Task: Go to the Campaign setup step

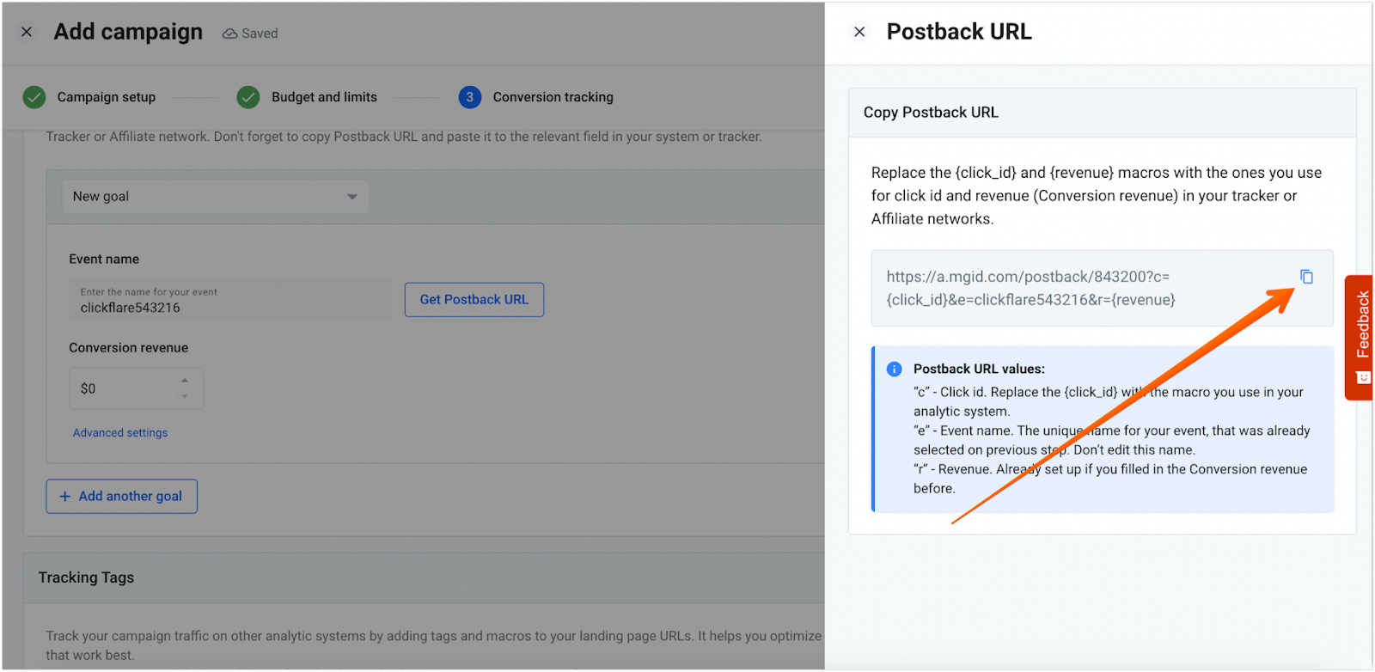Action: [107, 97]
